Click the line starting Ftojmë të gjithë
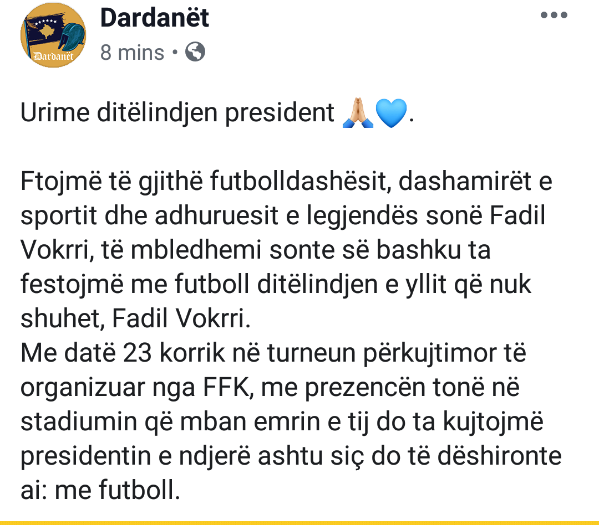This screenshot has height=525, width=599. (287, 181)
